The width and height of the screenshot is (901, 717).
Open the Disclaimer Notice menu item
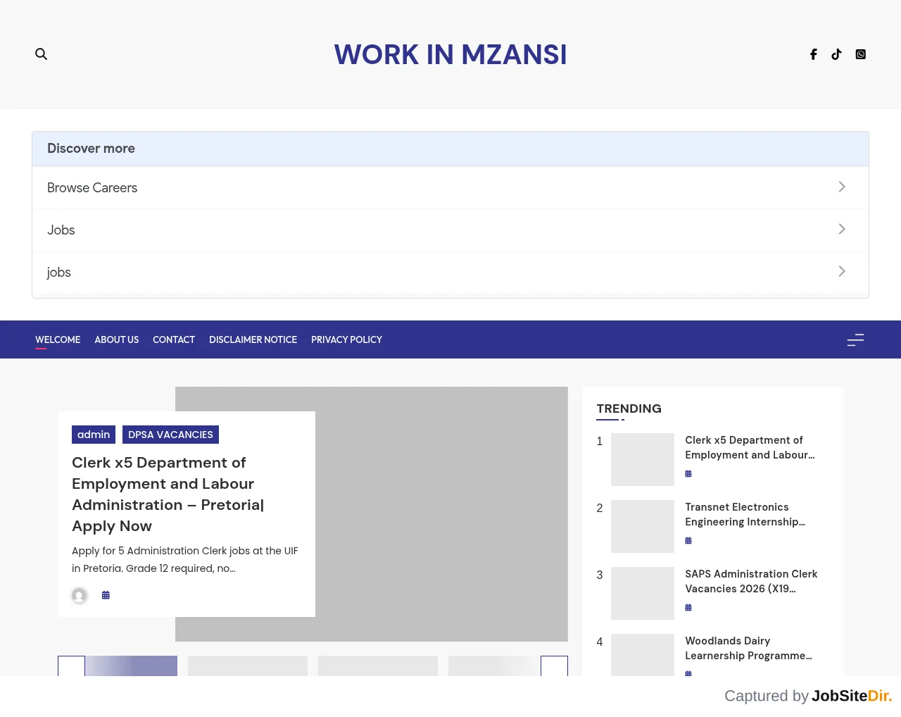253,339
